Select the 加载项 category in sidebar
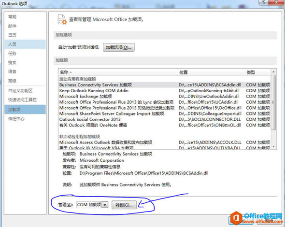 click(x=25, y=110)
